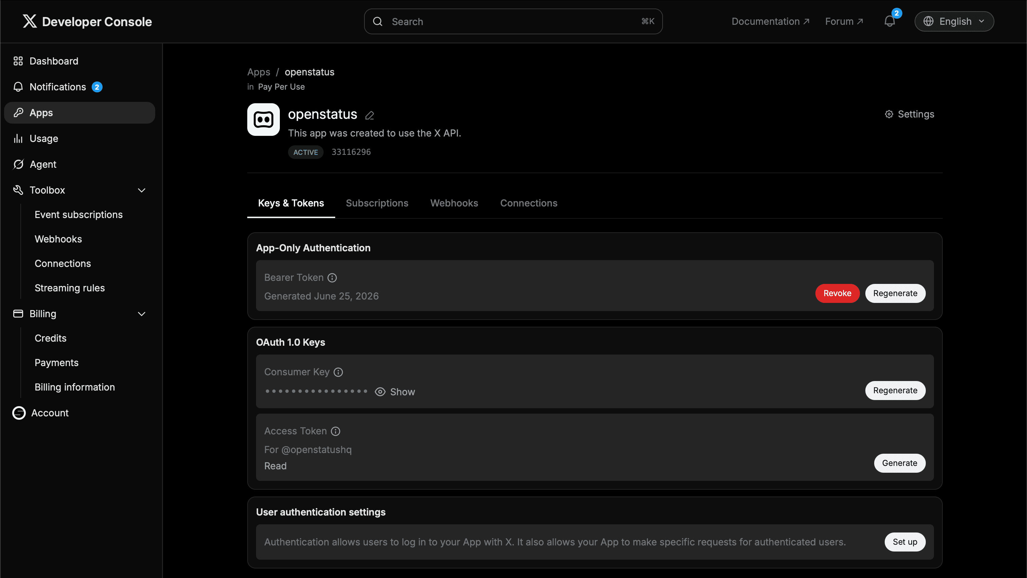Regenerate the Consumer Key

[895, 391]
